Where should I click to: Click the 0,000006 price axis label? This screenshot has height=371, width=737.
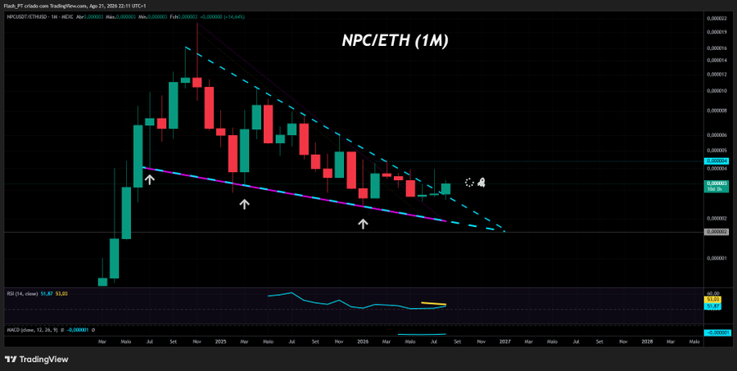[717, 135]
